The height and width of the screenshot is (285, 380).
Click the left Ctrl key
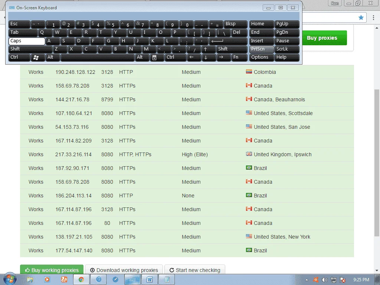coord(19,58)
